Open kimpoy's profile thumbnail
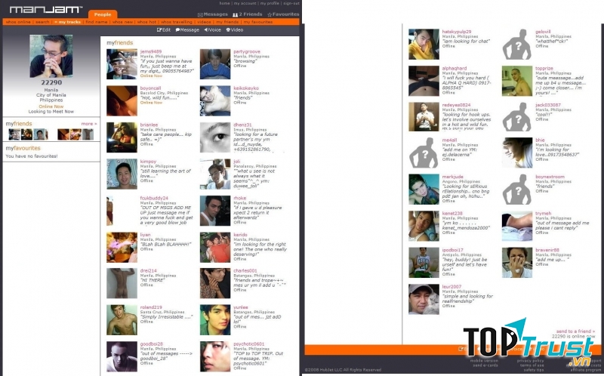 [122, 174]
